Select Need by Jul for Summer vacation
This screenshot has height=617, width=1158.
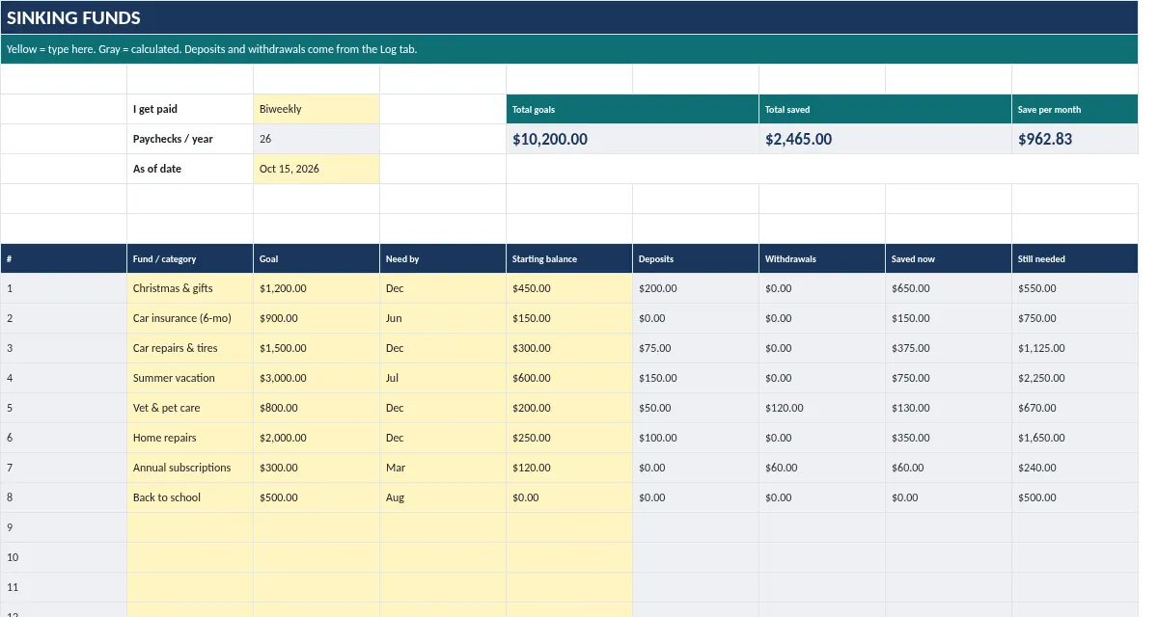pos(443,378)
